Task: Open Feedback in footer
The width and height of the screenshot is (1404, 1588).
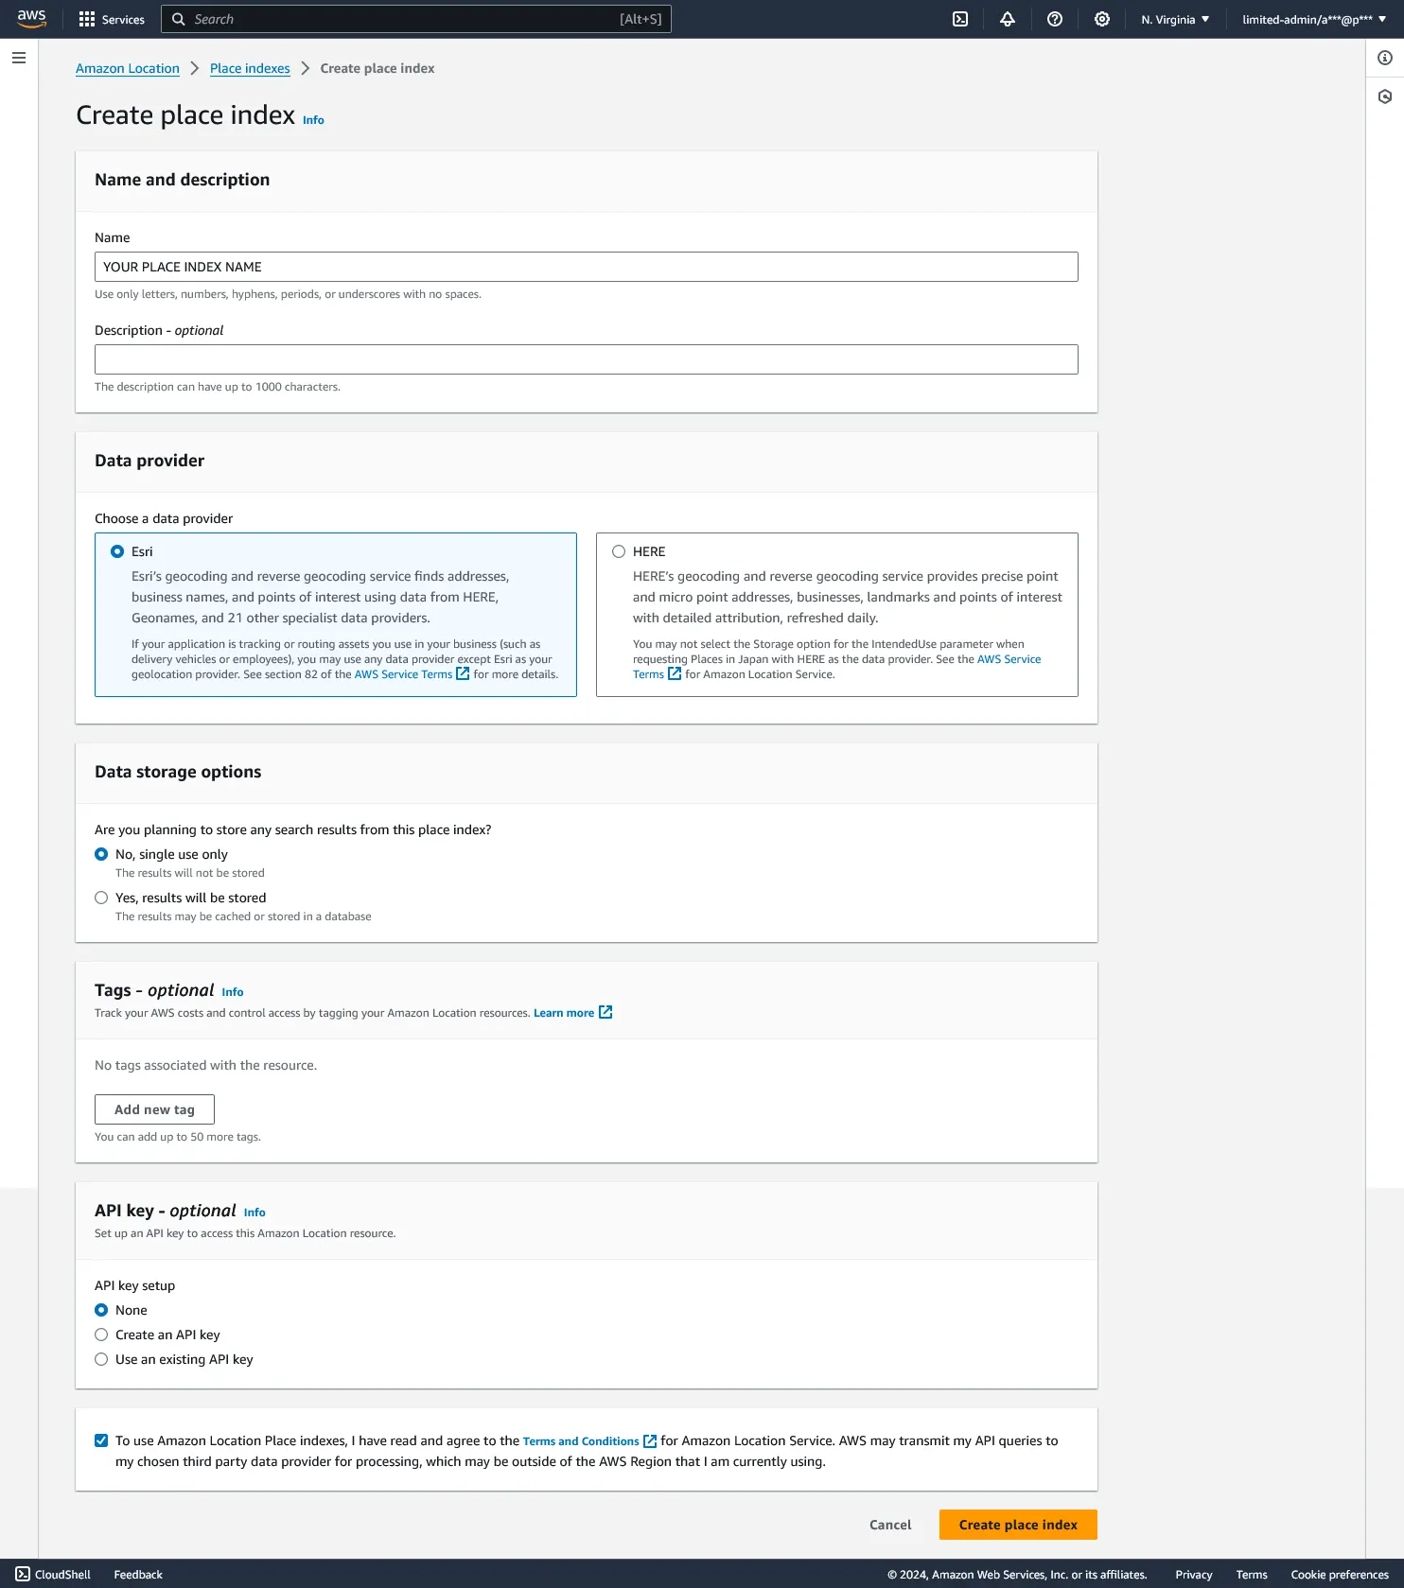Action: 138,1575
